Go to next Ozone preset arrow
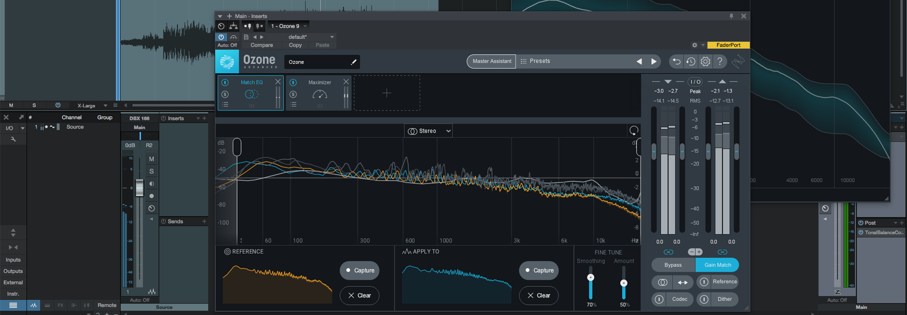Screen dimensions: 907x315 pyautogui.click(x=654, y=61)
